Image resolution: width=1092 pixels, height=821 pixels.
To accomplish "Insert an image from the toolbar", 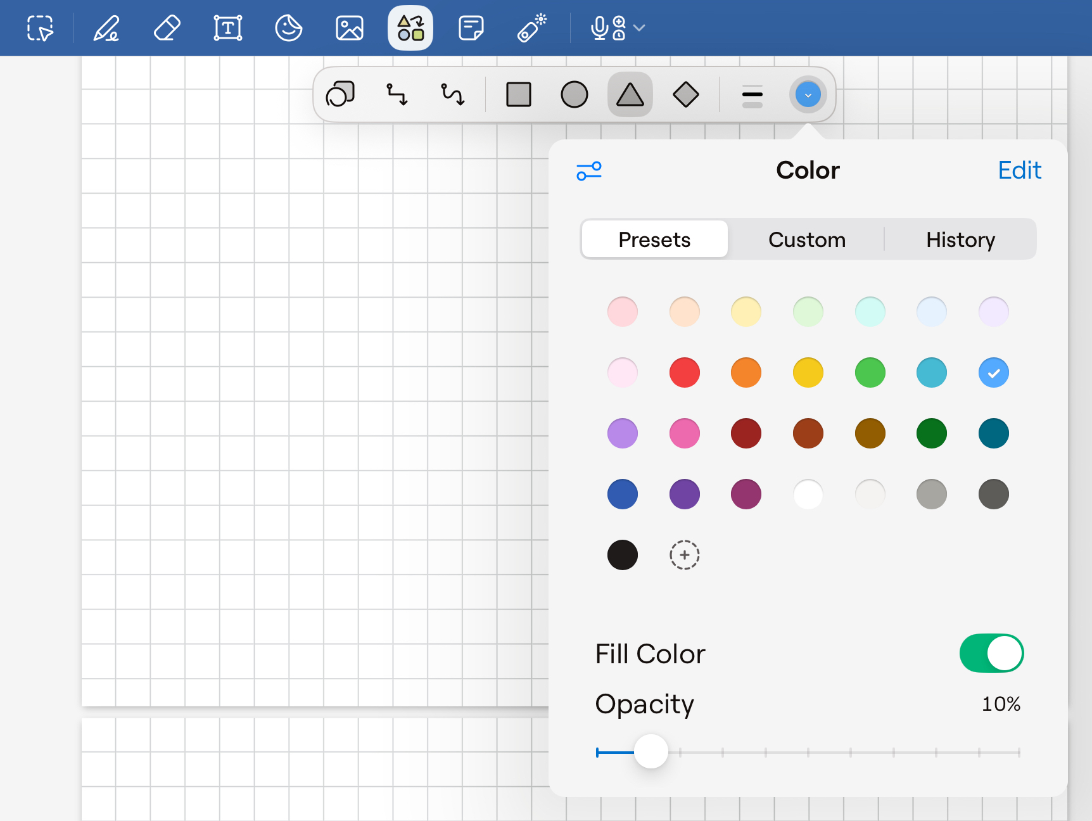I will tap(349, 28).
